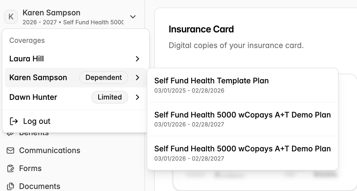Viewport: 357px width, 191px height.
Task: Click the Log out option
Action: (76, 121)
